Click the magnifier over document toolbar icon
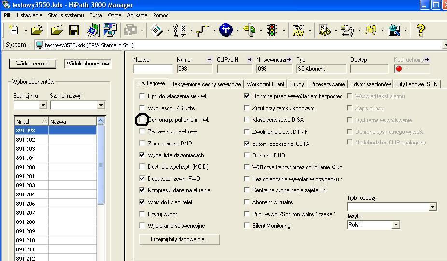 394,30
